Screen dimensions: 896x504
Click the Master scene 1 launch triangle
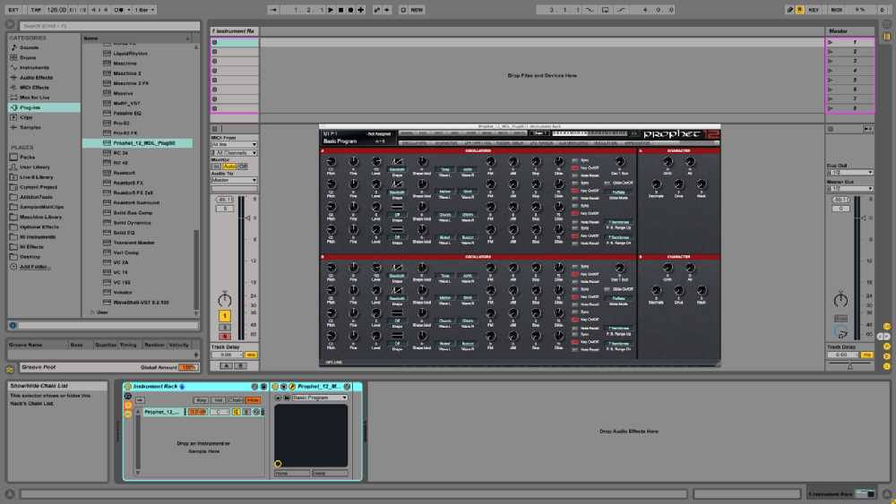tap(831, 42)
